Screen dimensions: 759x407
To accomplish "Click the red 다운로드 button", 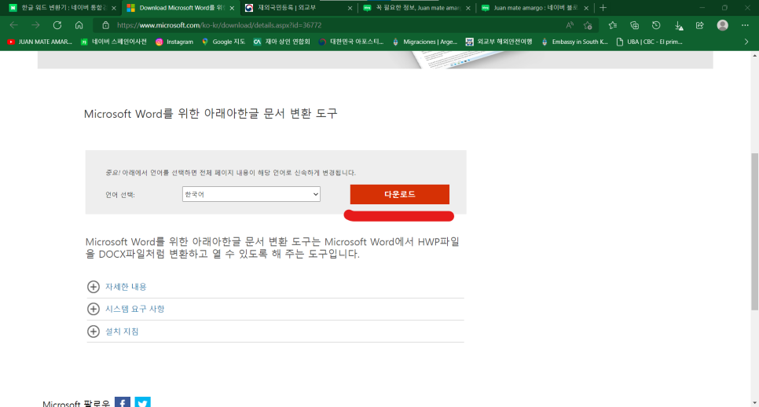I will [400, 194].
